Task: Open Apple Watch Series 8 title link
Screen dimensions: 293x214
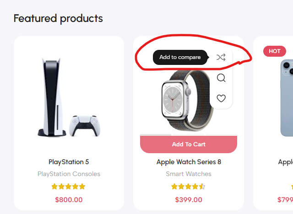Action: 189,162
